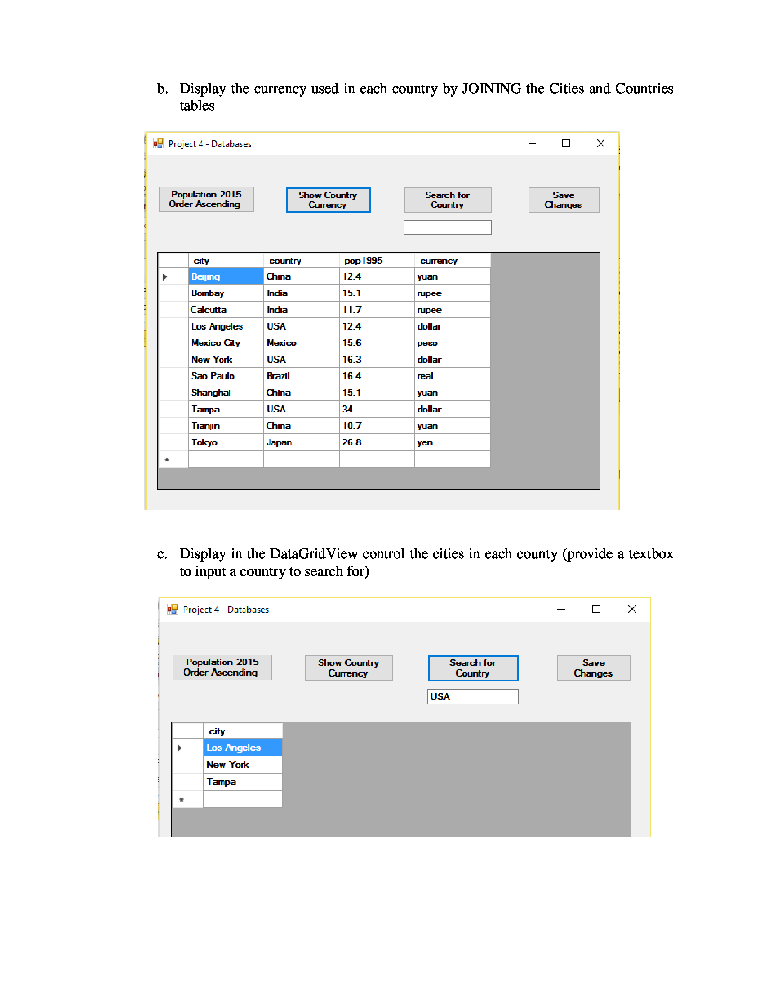Click the Project 4 application icon in title bar

[x=160, y=144]
